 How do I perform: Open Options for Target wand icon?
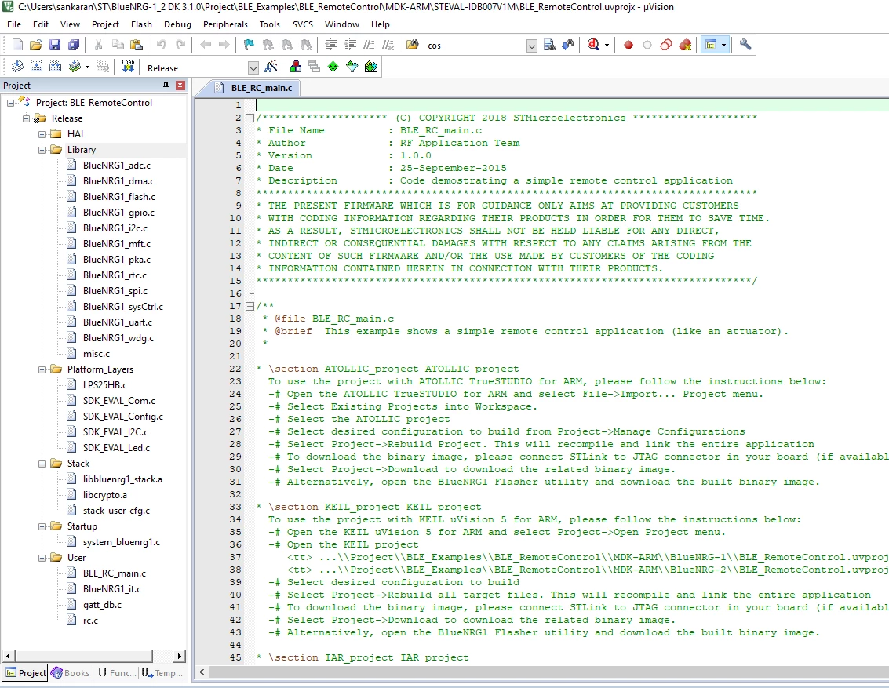tap(271, 67)
